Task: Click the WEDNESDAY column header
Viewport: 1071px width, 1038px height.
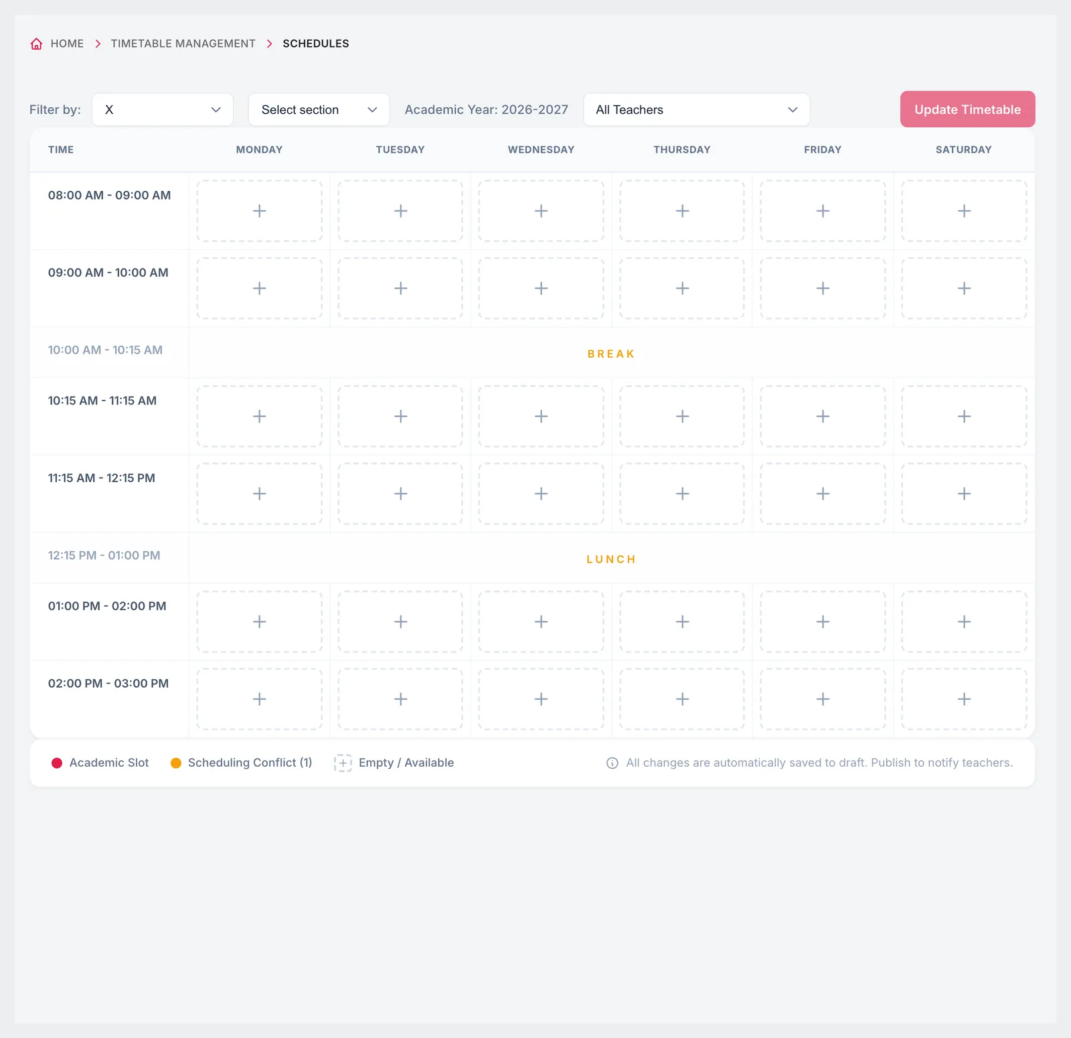Action: point(542,150)
